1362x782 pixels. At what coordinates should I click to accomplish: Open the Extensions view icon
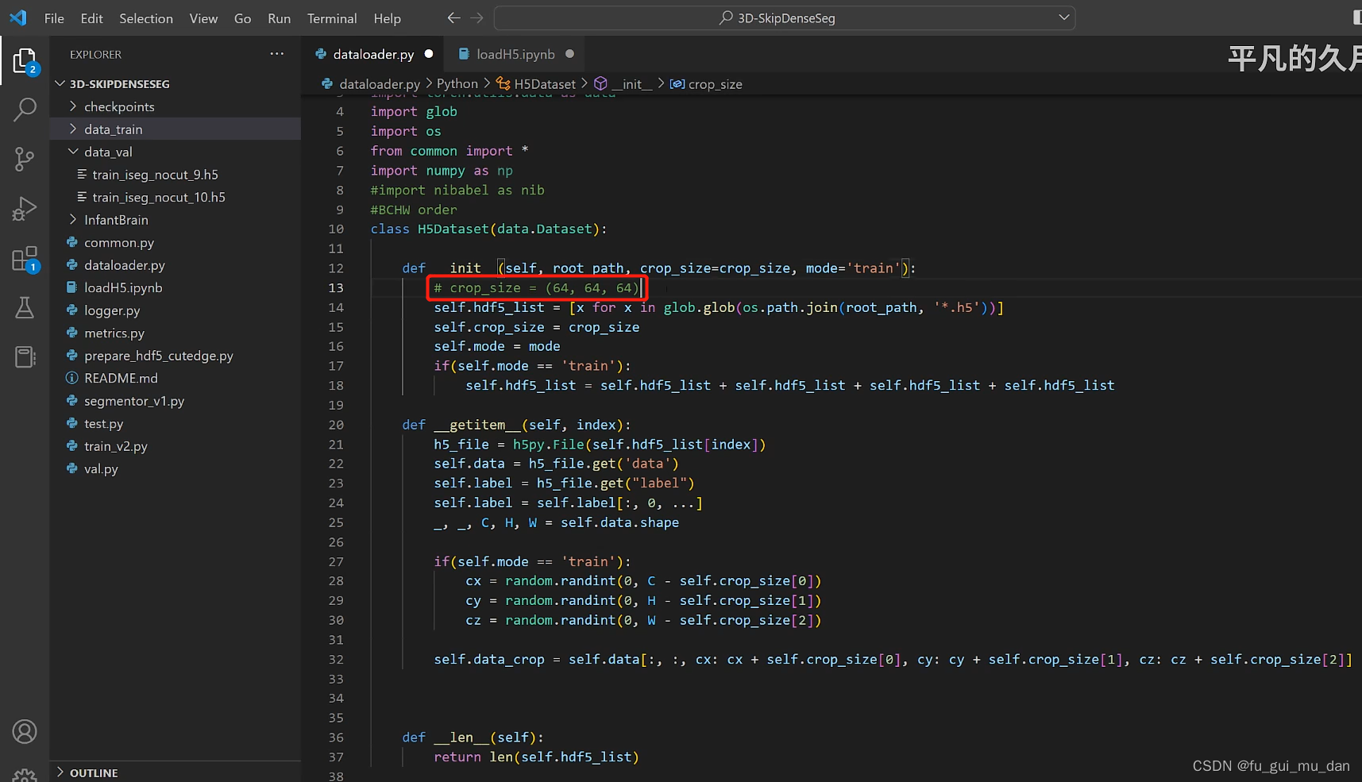tap(25, 259)
